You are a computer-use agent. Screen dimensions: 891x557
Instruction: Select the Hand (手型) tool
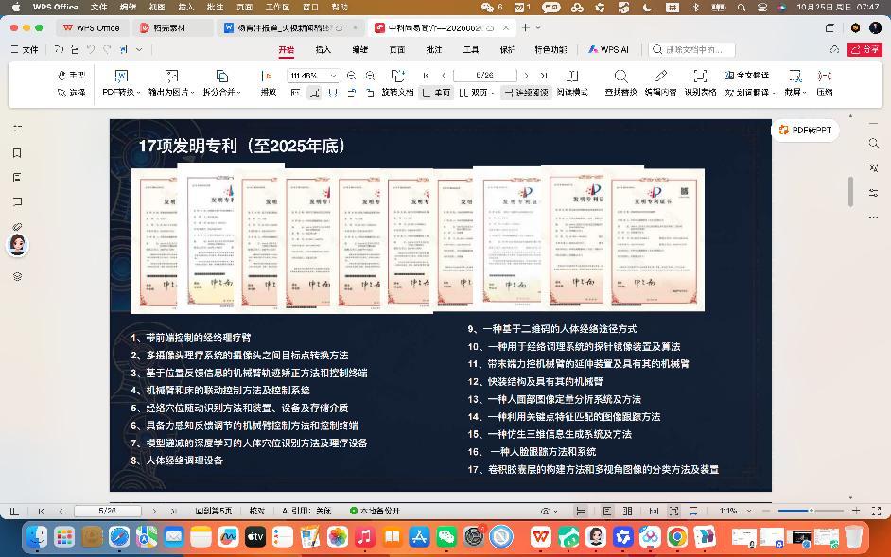pos(71,75)
